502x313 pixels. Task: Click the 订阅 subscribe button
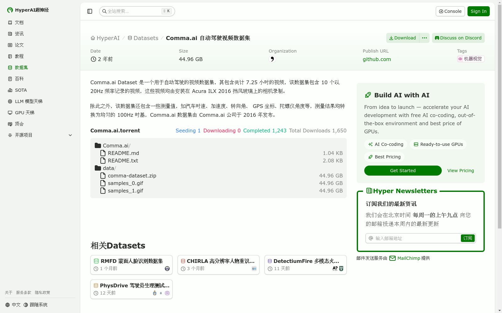pyautogui.click(x=468, y=238)
